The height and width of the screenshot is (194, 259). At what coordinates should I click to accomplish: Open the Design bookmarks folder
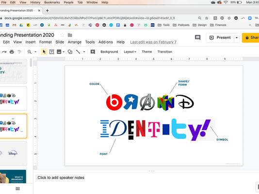point(199,25)
